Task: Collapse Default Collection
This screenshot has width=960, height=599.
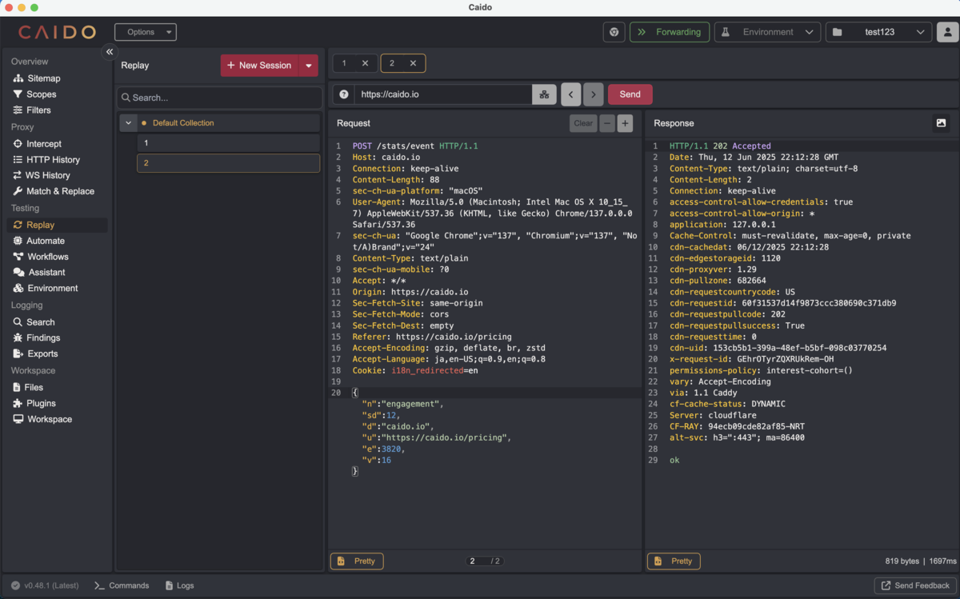Action: click(128, 123)
